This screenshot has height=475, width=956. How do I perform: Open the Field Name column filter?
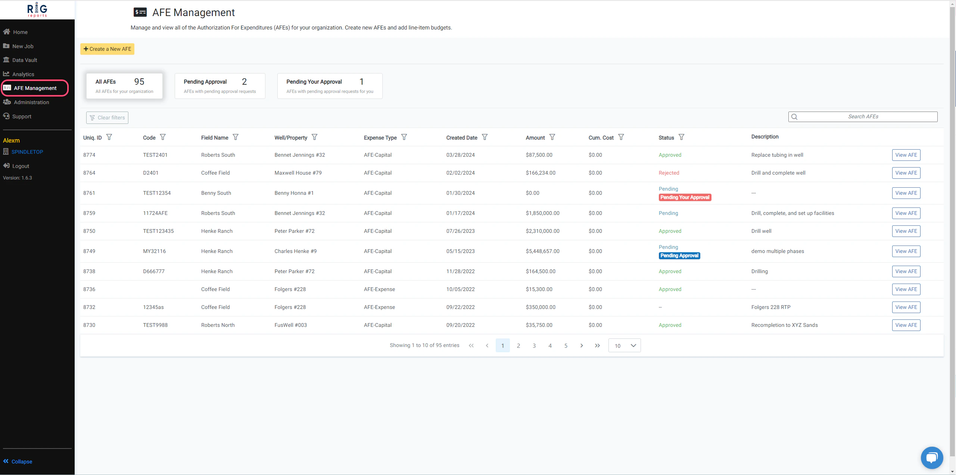(236, 137)
